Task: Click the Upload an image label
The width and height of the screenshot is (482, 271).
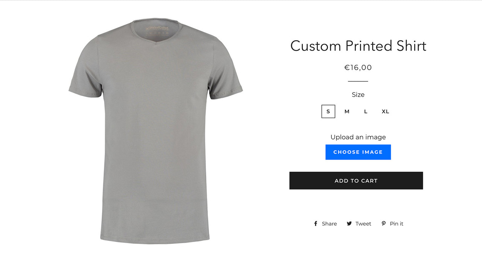Action: [358, 137]
